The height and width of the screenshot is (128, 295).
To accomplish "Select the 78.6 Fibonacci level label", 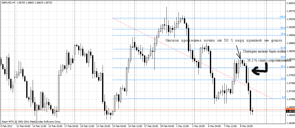I will pos(283,34).
